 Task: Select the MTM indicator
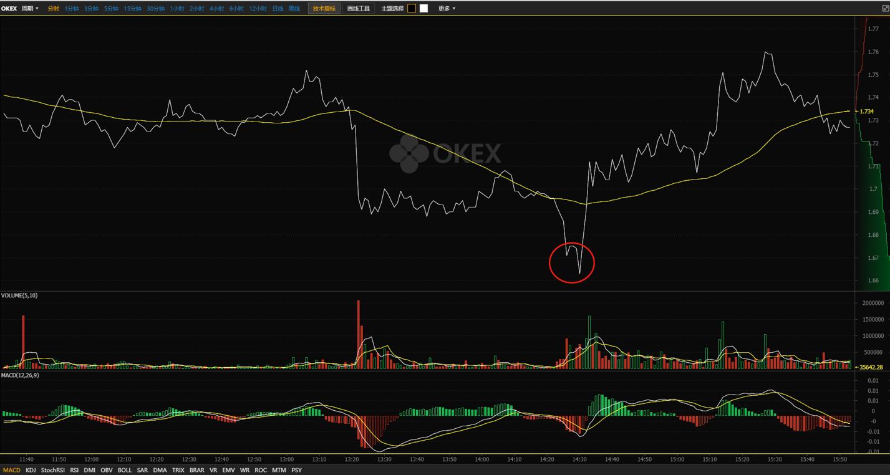[279, 470]
